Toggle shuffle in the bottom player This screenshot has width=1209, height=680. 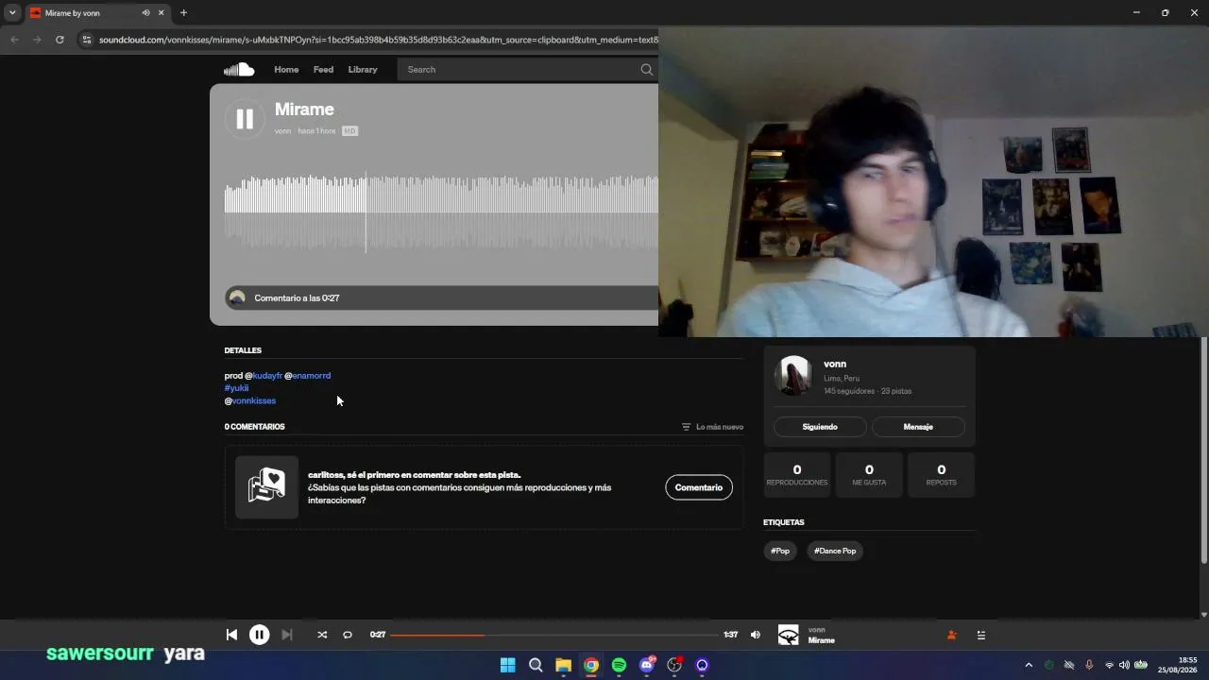point(322,635)
